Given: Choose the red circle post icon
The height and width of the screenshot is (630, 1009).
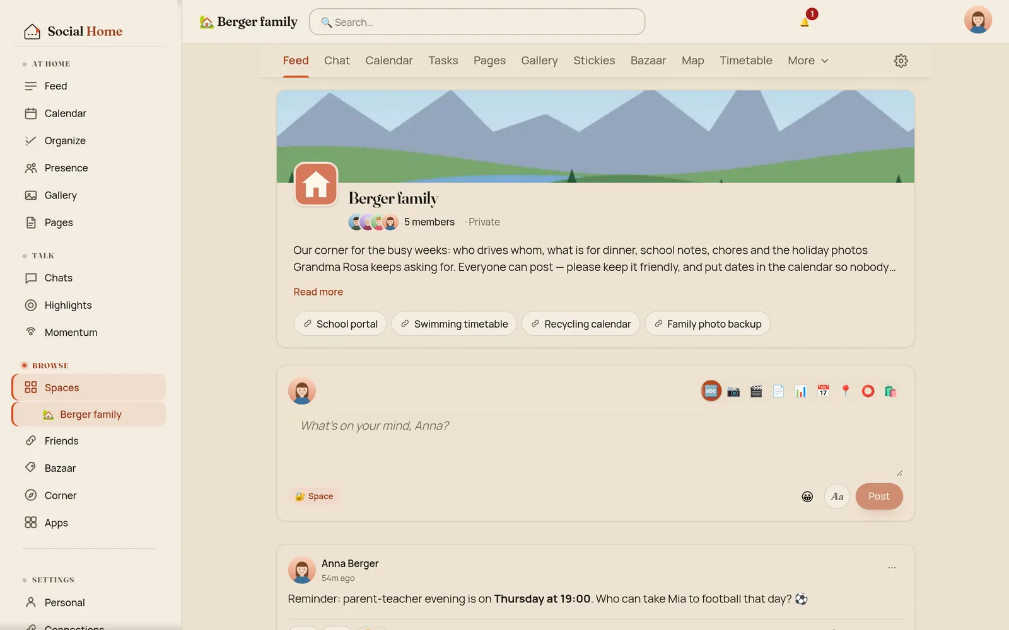Looking at the screenshot, I should (868, 391).
